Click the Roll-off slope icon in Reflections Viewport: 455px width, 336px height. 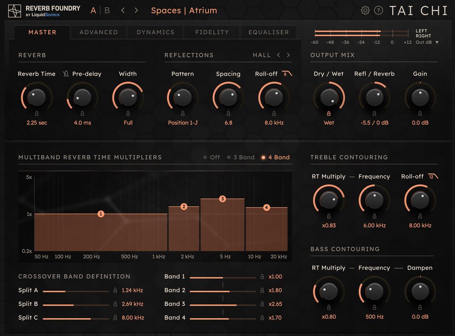(287, 74)
